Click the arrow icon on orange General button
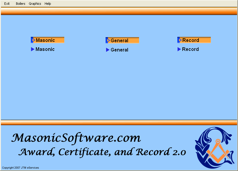Image resolution: width=238 pixels, height=171 pixels. pos(108,40)
